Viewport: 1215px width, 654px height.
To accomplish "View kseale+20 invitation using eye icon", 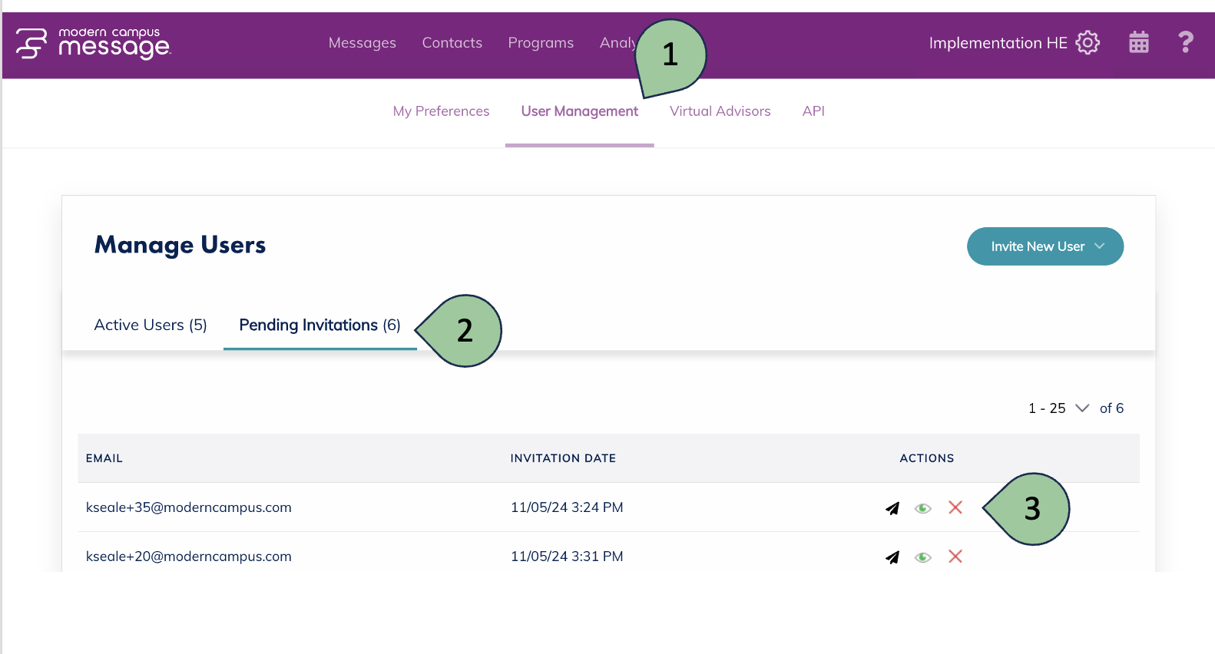I will tap(923, 557).
